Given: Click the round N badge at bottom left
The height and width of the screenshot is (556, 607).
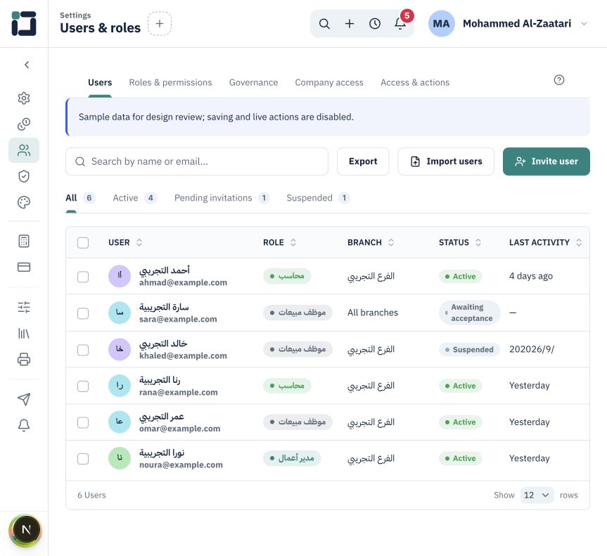Looking at the screenshot, I should pyautogui.click(x=26, y=530).
